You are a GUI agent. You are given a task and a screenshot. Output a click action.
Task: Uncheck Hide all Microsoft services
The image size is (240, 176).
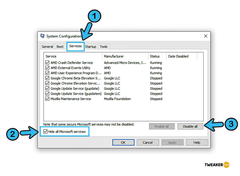click(45, 132)
